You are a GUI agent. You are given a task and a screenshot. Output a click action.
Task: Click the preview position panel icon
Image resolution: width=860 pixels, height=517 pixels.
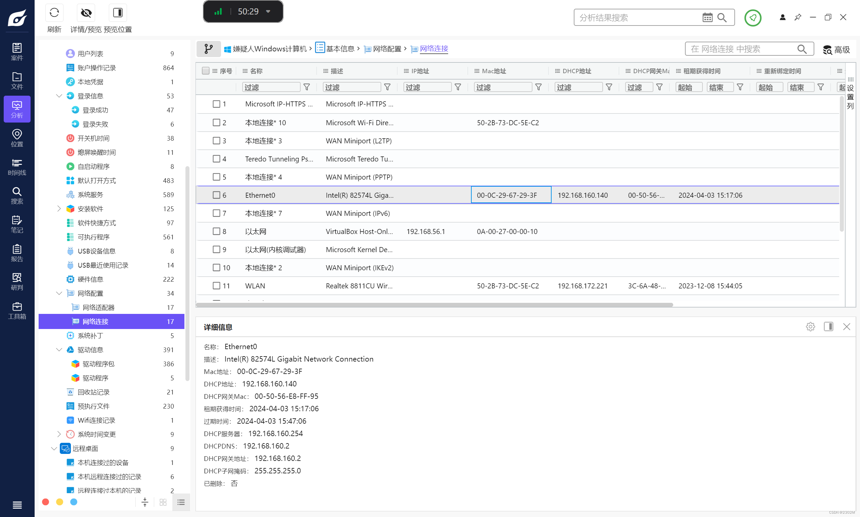tap(118, 13)
